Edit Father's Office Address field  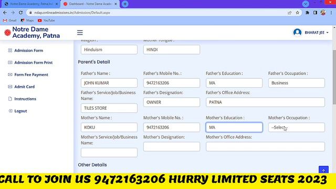[265, 102]
